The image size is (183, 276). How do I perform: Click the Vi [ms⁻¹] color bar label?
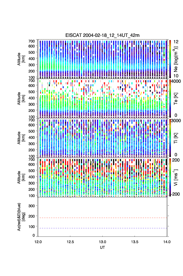pyautogui.click(x=177, y=177)
